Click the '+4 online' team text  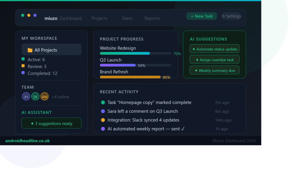pyautogui.click(x=60, y=97)
